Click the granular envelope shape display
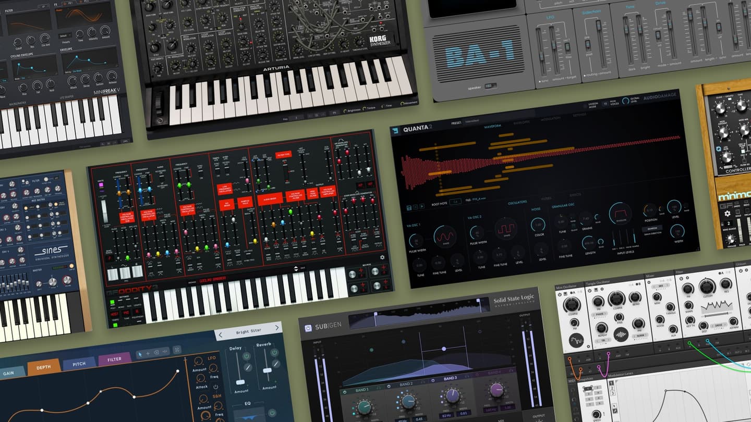Viewport: 751px width, 422px height. tap(621, 214)
